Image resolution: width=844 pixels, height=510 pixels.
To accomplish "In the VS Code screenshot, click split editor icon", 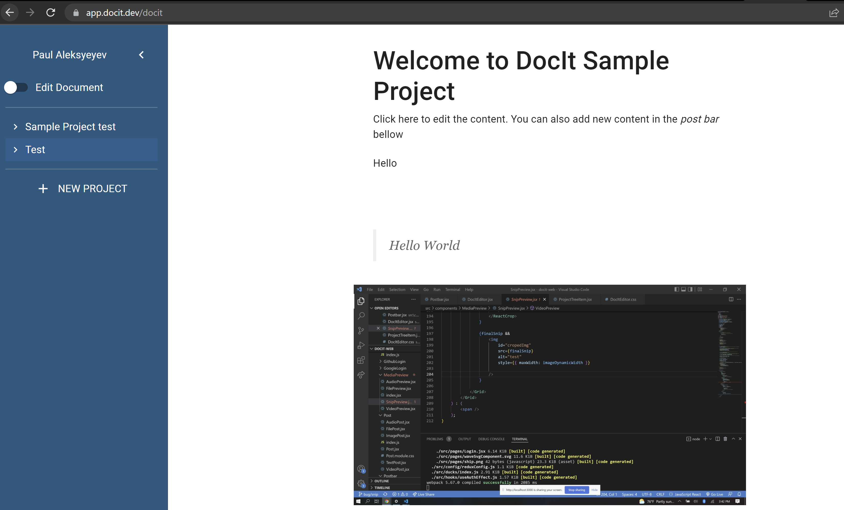I will pyautogui.click(x=731, y=299).
